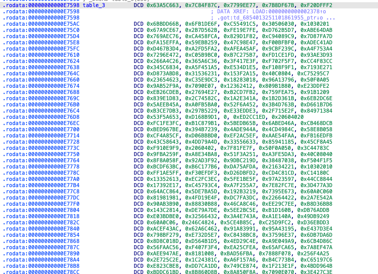Screen dimensions: 378x274
Task: Select address .rodata:00000000000E75E8
Action: [41, 43]
